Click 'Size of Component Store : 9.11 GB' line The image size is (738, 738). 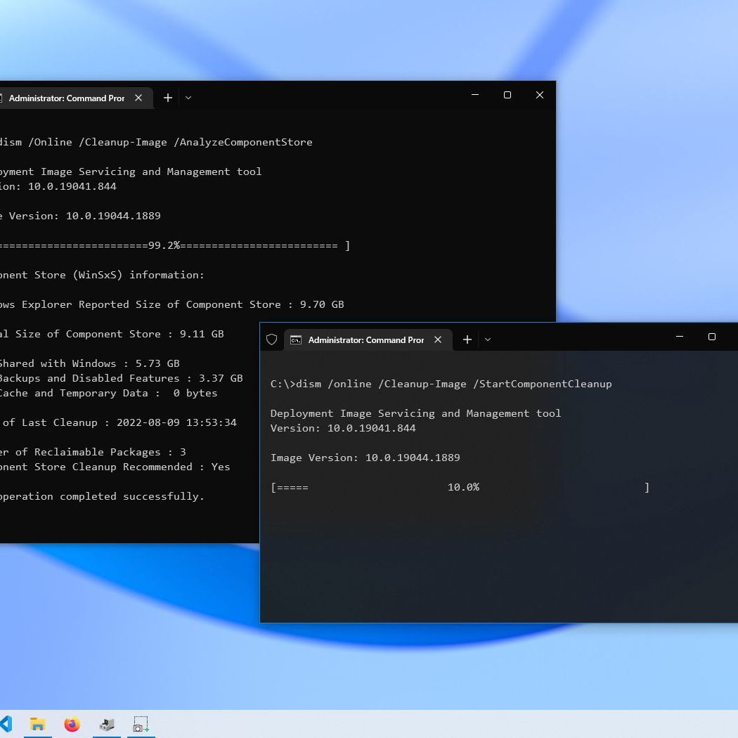(x=119, y=334)
